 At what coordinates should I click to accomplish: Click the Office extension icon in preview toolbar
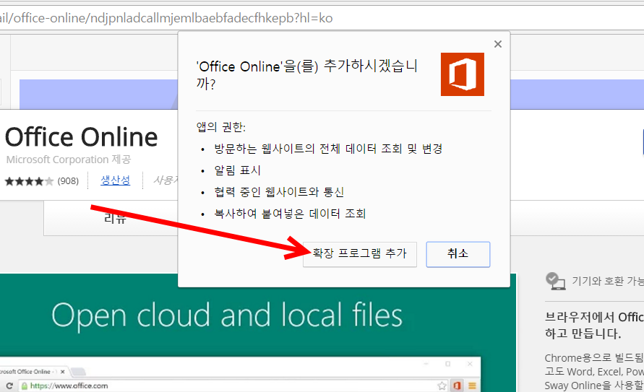pyautogui.click(x=457, y=386)
